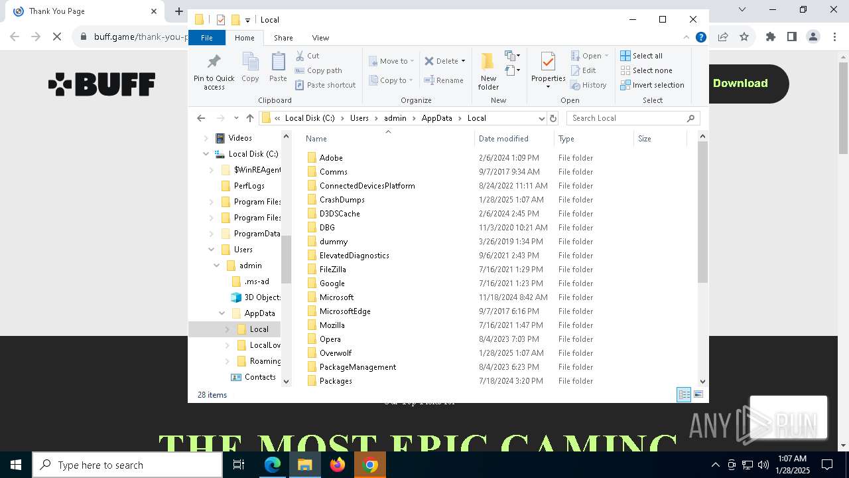The width and height of the screenshot is (849, 478).
Task: Sort by Date modified column
Action: pyautogui.click(x=514, y=139)
